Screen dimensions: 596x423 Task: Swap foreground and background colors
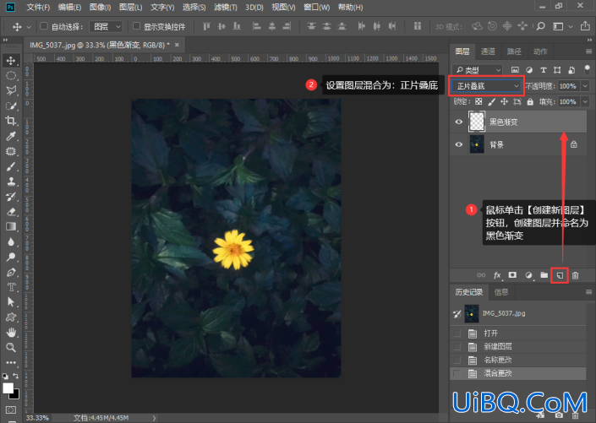(x=16, y=376)
